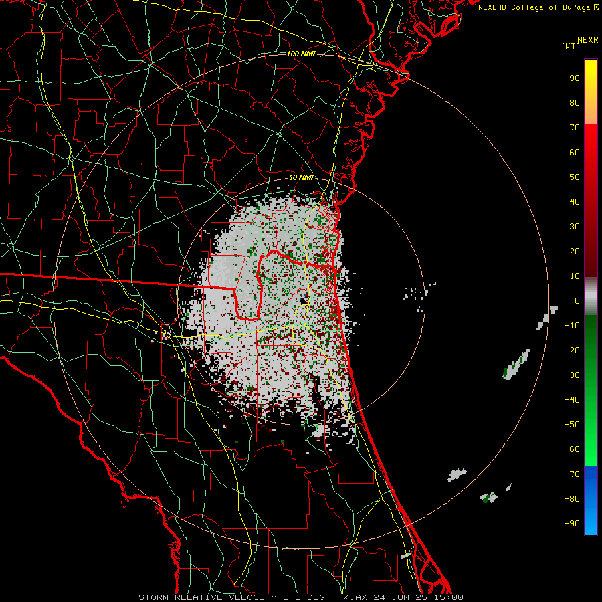Click the [KT] units label
This screenshot has width=602, height=602.
(x=571, y=46)
